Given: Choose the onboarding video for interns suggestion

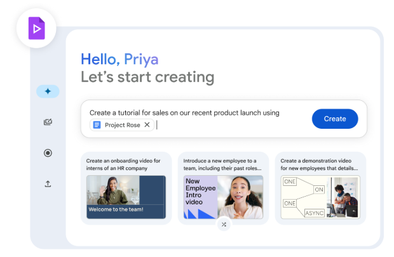Looking at the screenshot, I should (x=126, y=164).
